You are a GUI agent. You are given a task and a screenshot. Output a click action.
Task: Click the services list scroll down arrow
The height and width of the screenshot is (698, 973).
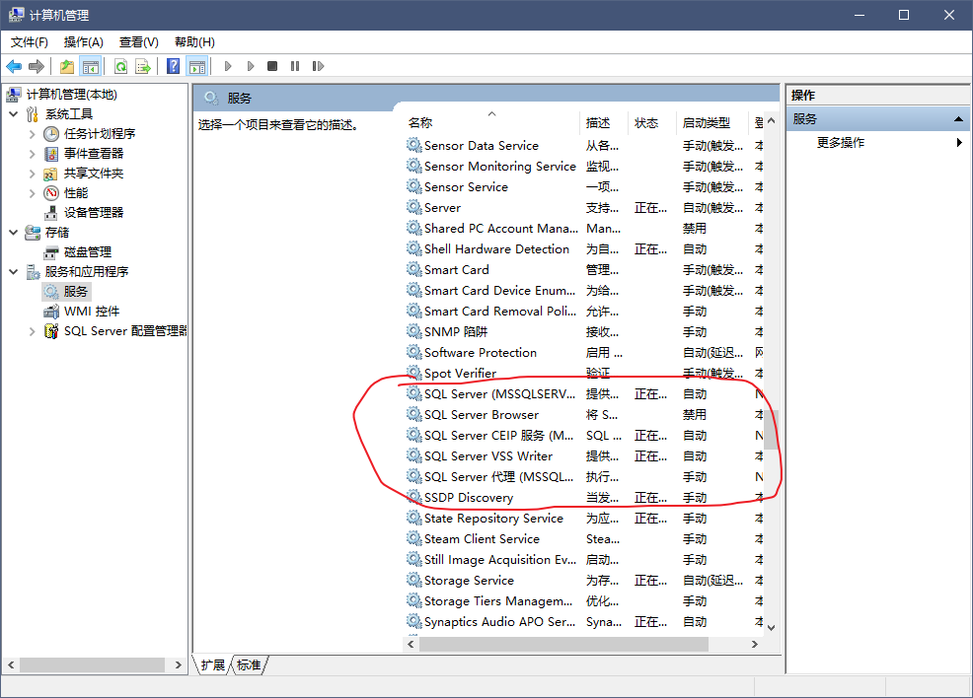[772, 627]
